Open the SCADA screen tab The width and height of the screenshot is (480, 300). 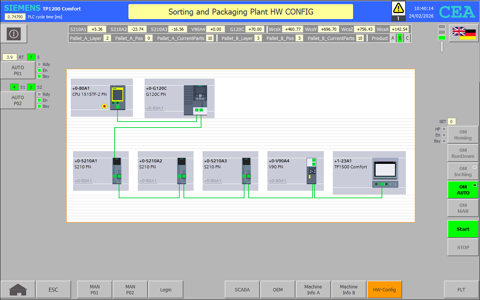[242, 290]
